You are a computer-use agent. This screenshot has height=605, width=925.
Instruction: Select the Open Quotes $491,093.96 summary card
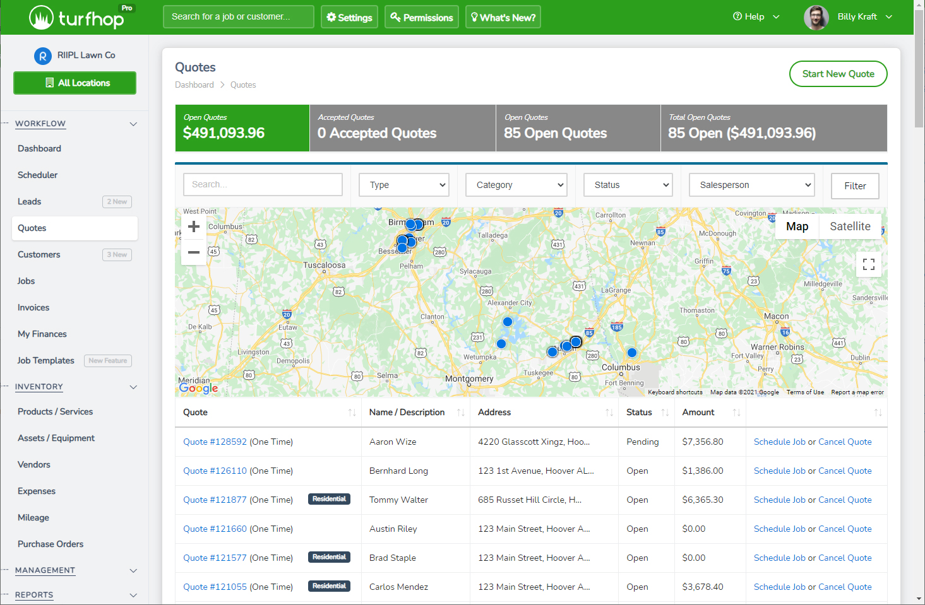pos(242,128)
